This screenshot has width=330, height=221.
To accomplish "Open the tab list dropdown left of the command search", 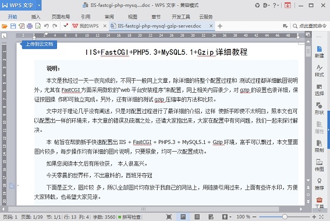I will pyautogui.click(x=285, y=26).
